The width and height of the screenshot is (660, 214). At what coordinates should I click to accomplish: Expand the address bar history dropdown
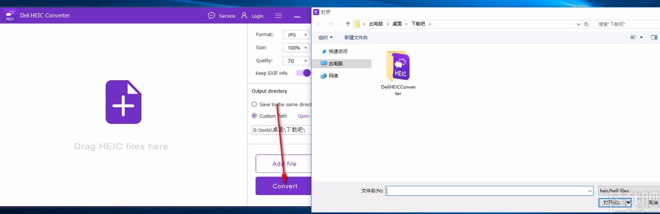click(x=578, y=24)
